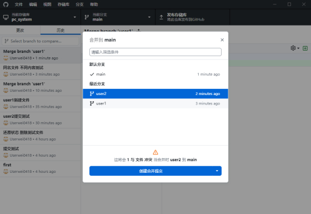Select commit user1新建文件
This screenshot has height=214, width=311.
40,103
